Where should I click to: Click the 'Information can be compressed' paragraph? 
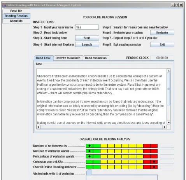click(x=100, y=108)
